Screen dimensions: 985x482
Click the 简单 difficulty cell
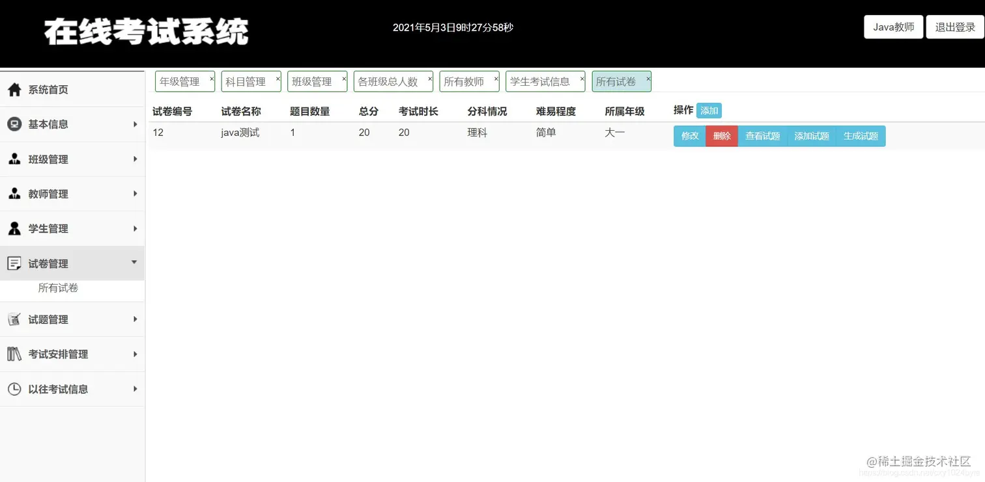546,133
